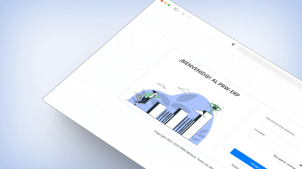Minimize the window with the yellow button
Screen dimensions: 302x169
coord(165,3)
